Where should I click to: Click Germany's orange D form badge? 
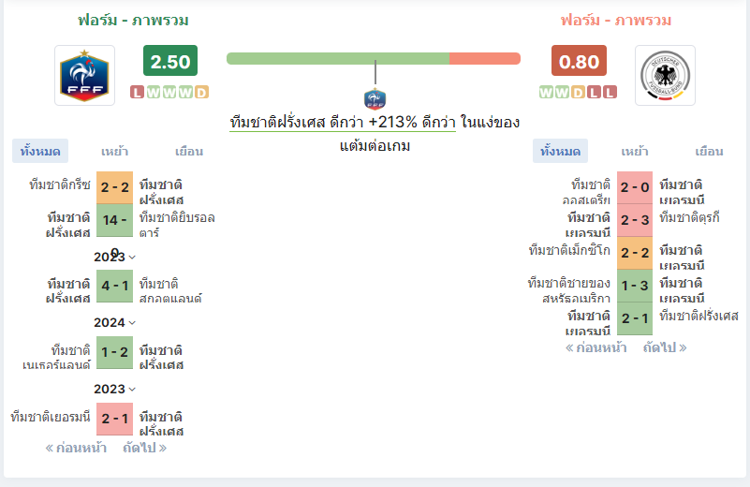579,92
